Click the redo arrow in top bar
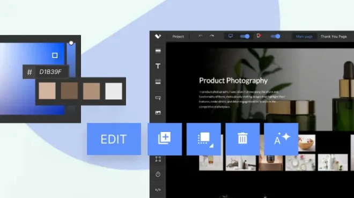 coord(211,36)
